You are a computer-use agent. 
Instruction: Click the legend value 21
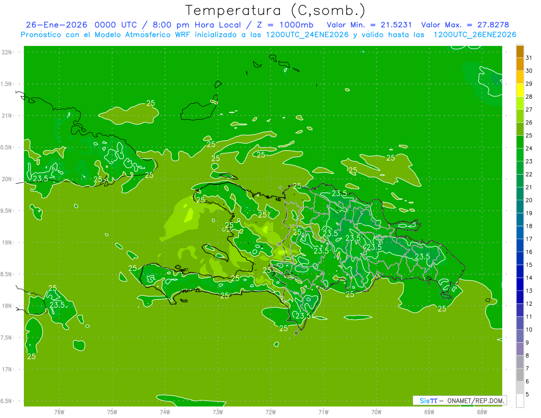coord(529,187)
